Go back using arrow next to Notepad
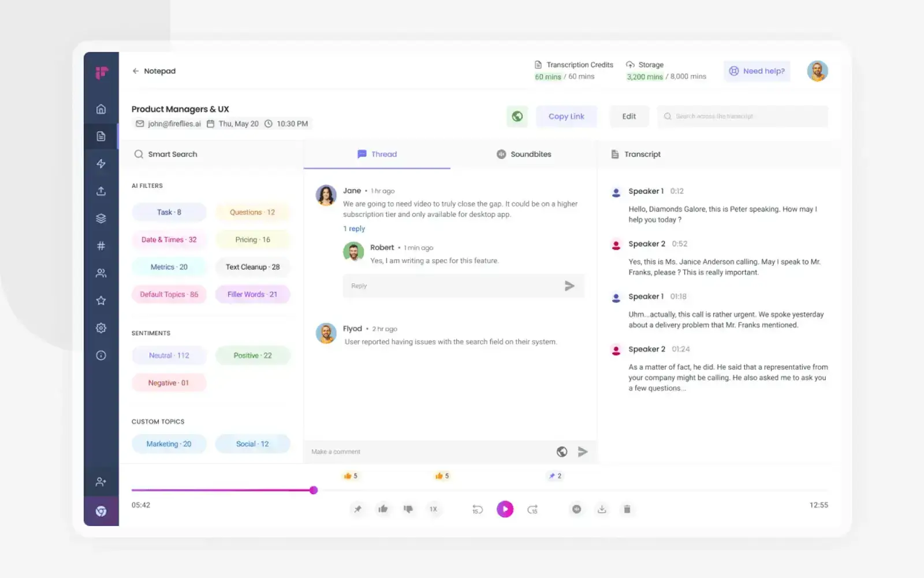 pos(136,71)
